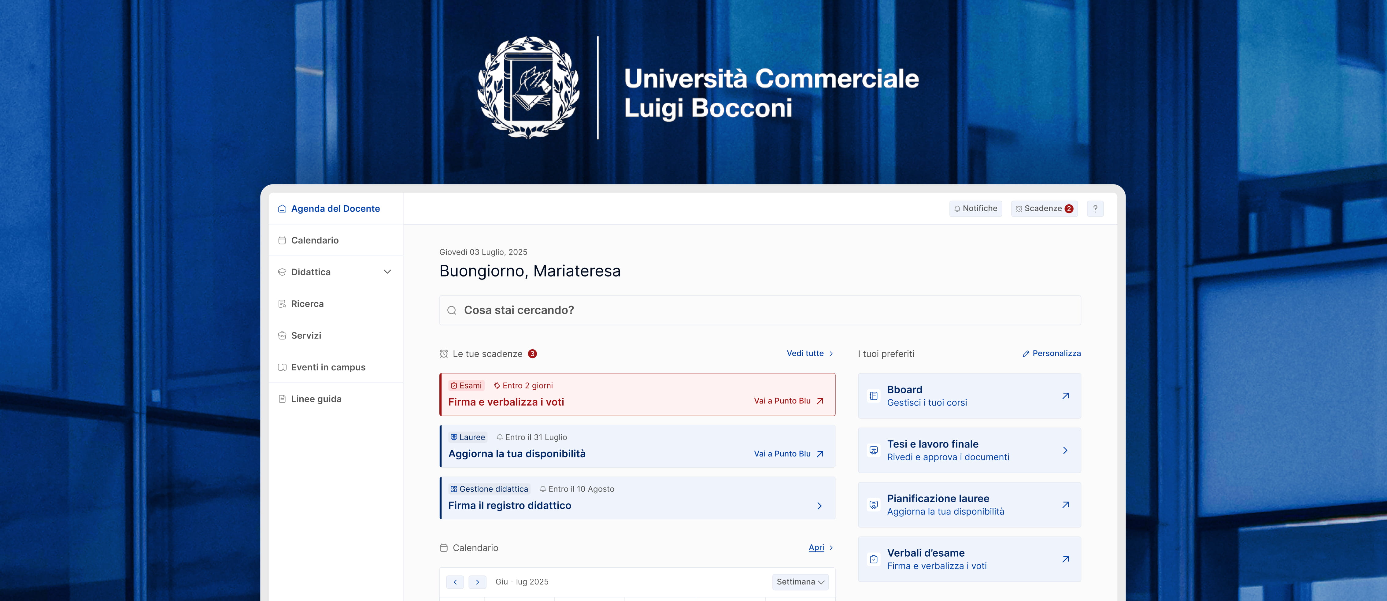The width and height of the screenshot is (1387, 601).
Task: Select Agenda del Docente in the sidebar
Action: [x=336, y=208]
